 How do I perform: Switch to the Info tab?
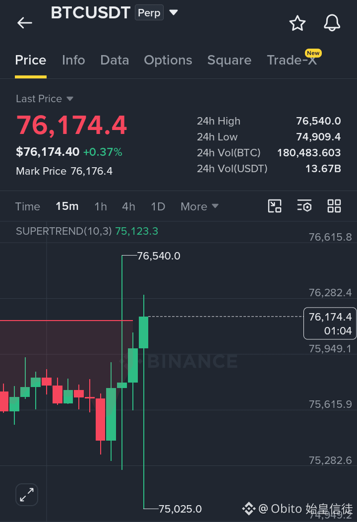coord(73,60)
